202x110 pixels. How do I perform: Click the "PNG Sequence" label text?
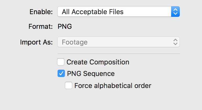91,74
